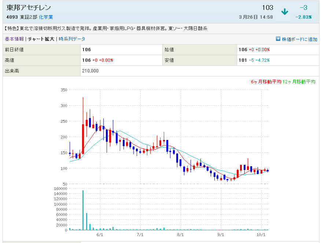Click the 東邦アセチレン stock name heading
The image size is (321, 243).
(29, 8)
